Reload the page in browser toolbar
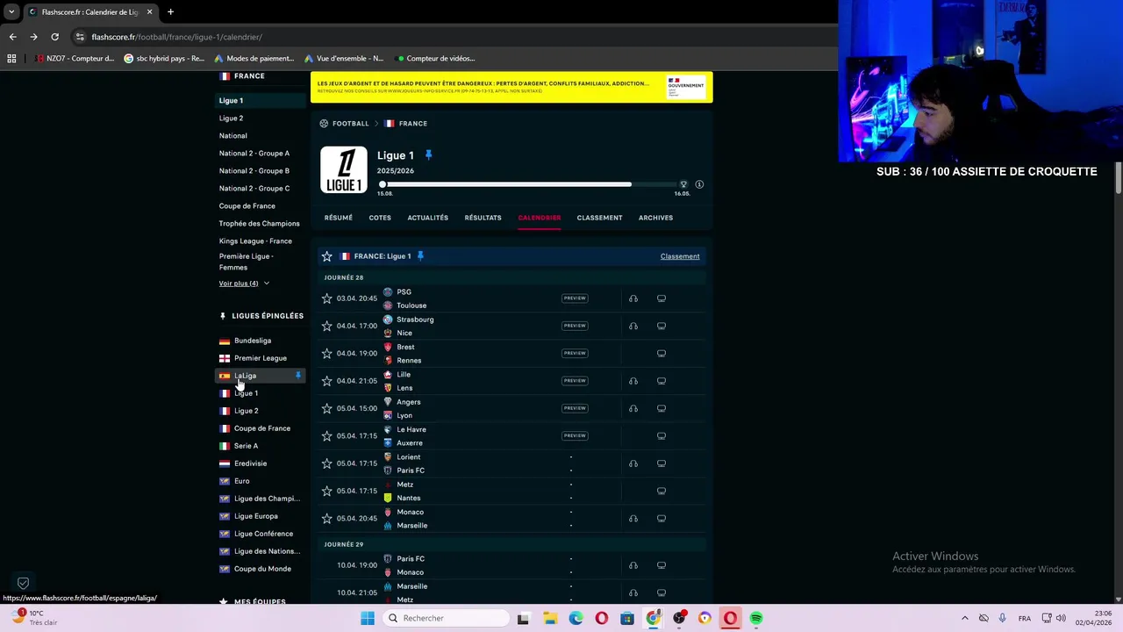 point(54,37)
